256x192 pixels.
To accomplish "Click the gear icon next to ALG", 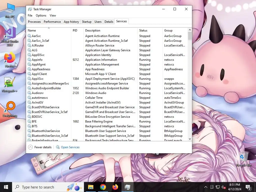I will (x=29, y=50).
